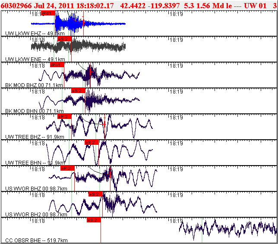Click the 18:18 time label in WVOR BH2 row

pos(38,195)
